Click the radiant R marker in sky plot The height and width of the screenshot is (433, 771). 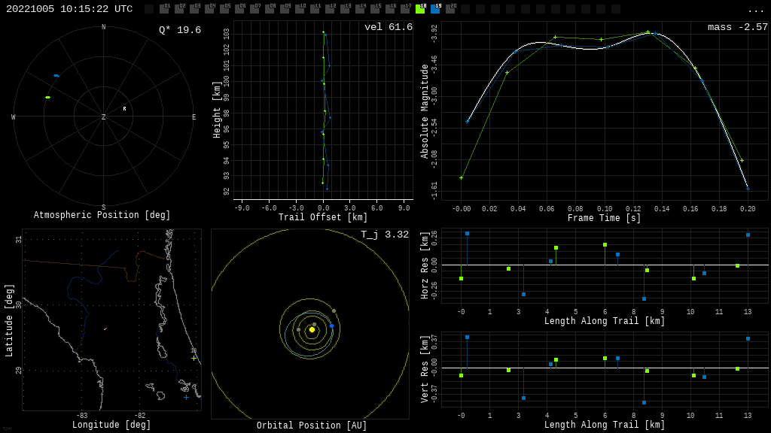pos(125,109)
